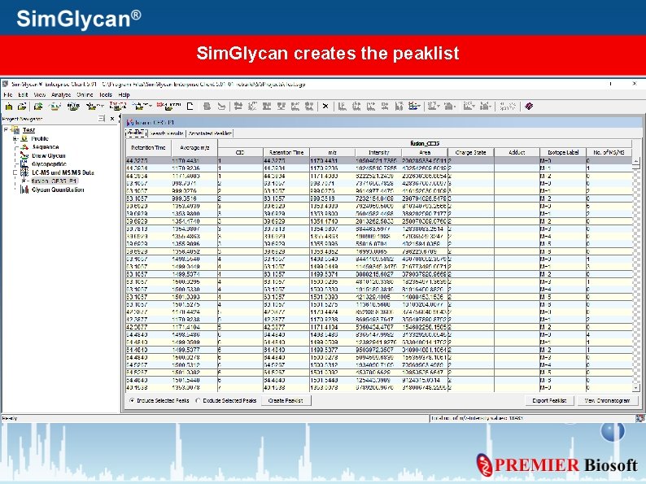Open the Edit menu
This screenshot has width=646, height=484.
point(23,94)
